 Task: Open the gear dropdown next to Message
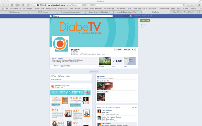point(133,49)
